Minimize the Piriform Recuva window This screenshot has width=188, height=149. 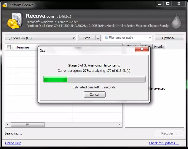[160, 4]
